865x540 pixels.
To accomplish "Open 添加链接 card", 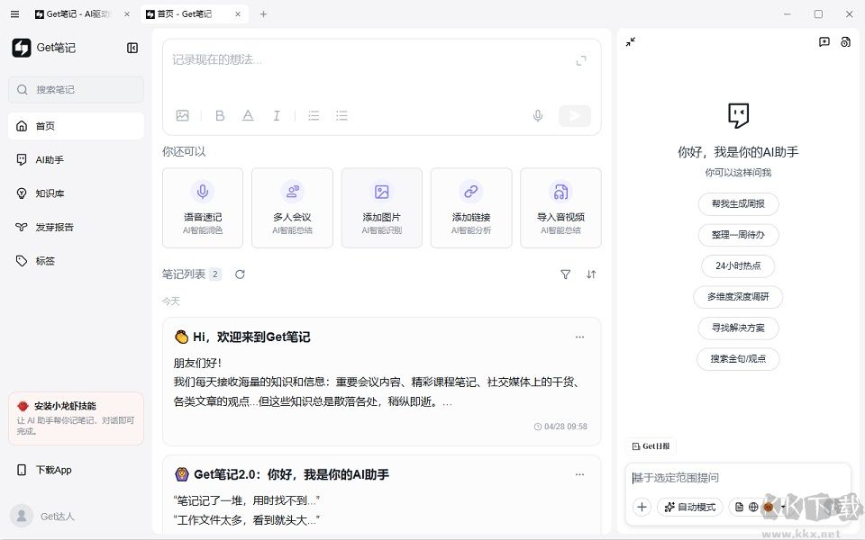I will [x=471, y=208].
